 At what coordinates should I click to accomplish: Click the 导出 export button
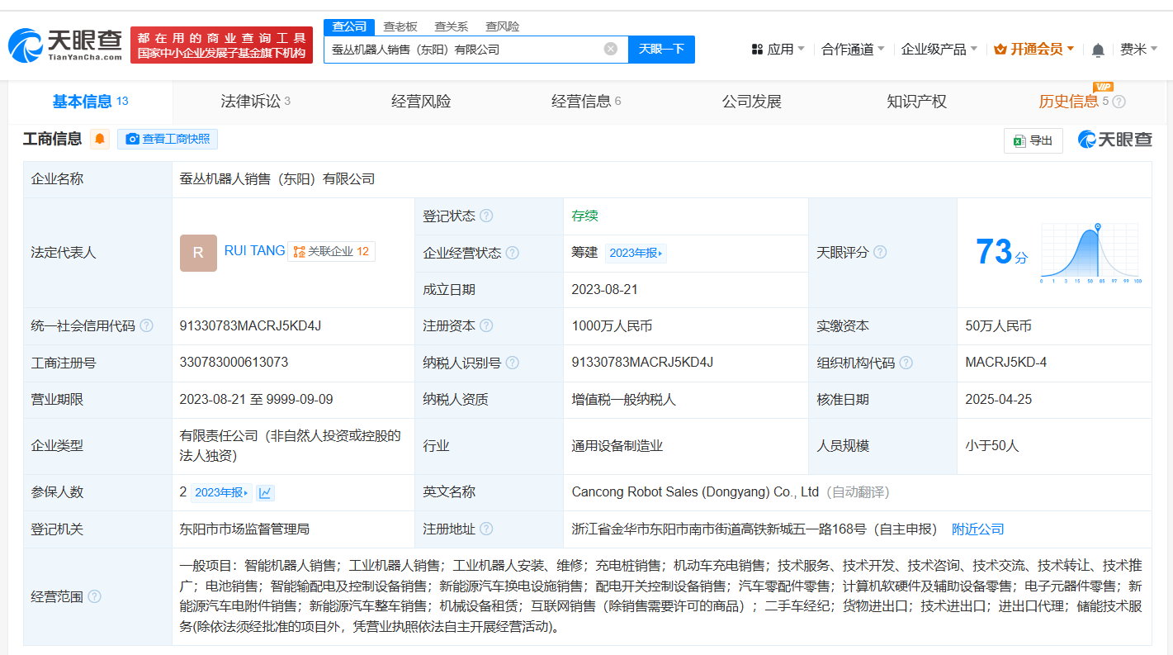(x=1033, y=140)
